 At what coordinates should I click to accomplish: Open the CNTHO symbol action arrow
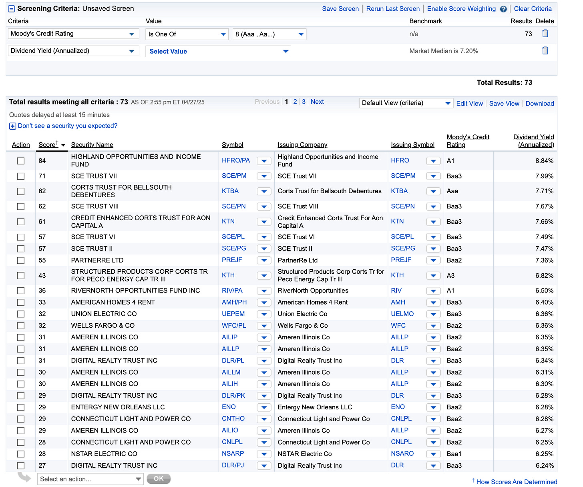[x=264, y=419]
